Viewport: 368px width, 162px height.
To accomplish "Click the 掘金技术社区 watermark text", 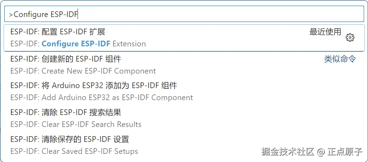I will (288, 152).
